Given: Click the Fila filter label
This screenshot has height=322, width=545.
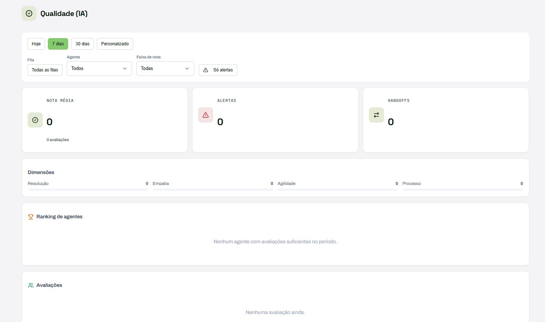Looking at the screenshot, I should click(x=31, y=60).
